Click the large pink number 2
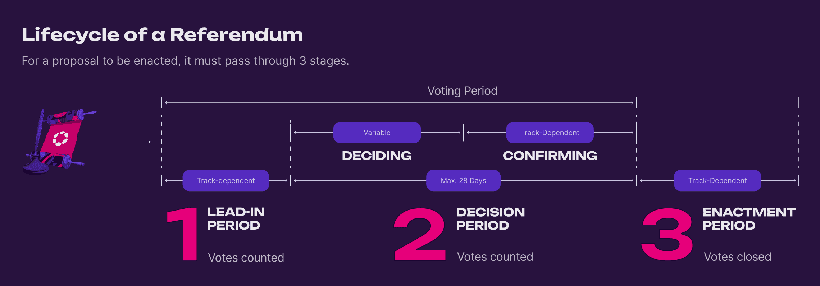The width and height of the screenshot is (820, 286). point(420,234)
